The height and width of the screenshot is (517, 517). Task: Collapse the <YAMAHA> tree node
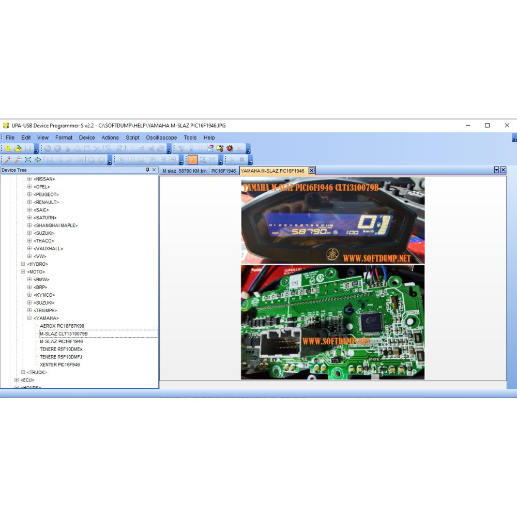pyautogui.click(x=29, y=318)
